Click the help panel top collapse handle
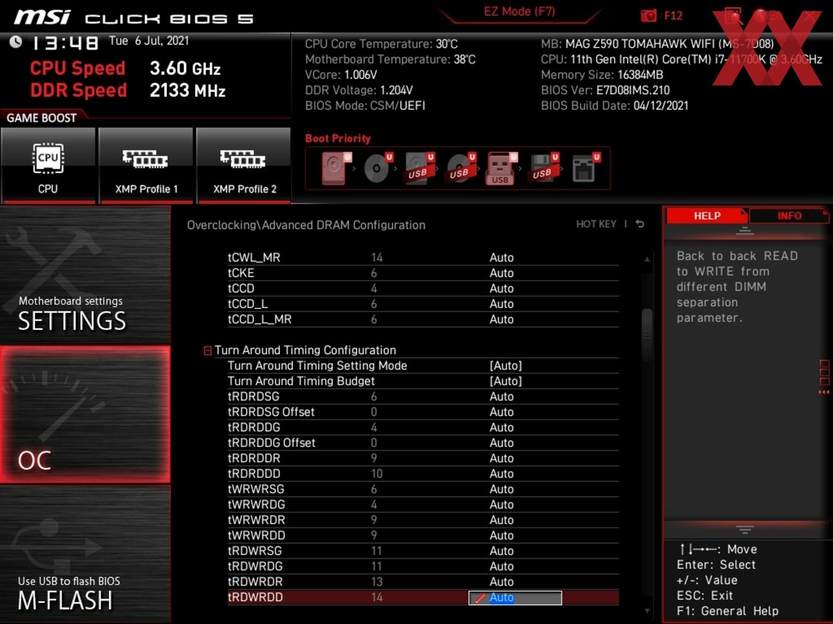Screen dimensions: 833x624 click(745, 231)
